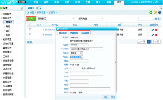The width and height of the screenshot is (163, 100).
Task: Go to 下一页 in pagination
Action: (156, 42)
